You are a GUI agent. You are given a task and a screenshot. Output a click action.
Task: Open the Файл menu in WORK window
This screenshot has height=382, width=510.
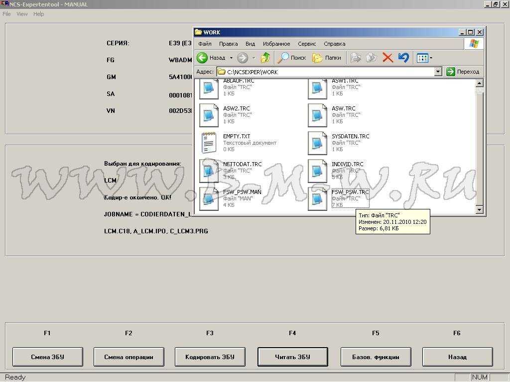[205, 44]
